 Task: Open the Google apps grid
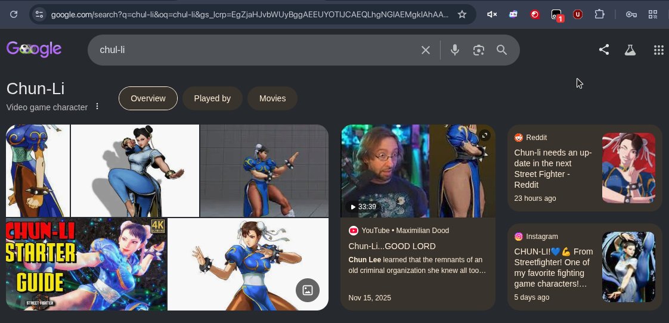pyautogui.click(x=658, y=50)
